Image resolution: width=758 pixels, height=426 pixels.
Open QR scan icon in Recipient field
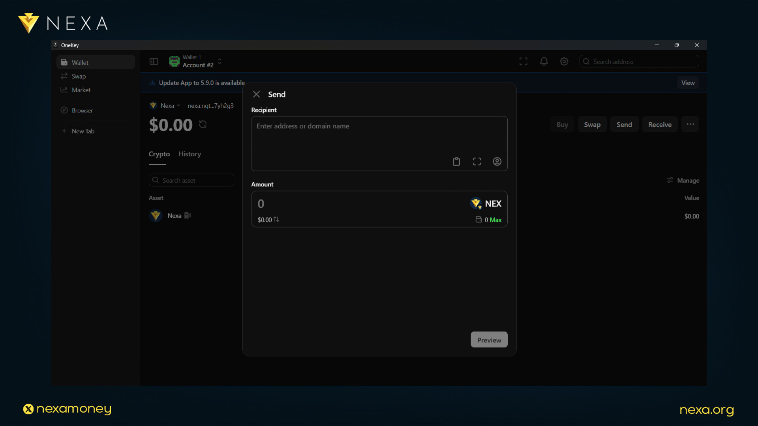tap(477, 161)
